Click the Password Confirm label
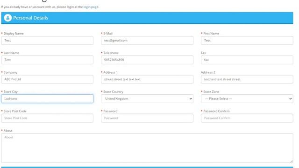The width and height of the screenshot is (299, 168). (216, 111)
